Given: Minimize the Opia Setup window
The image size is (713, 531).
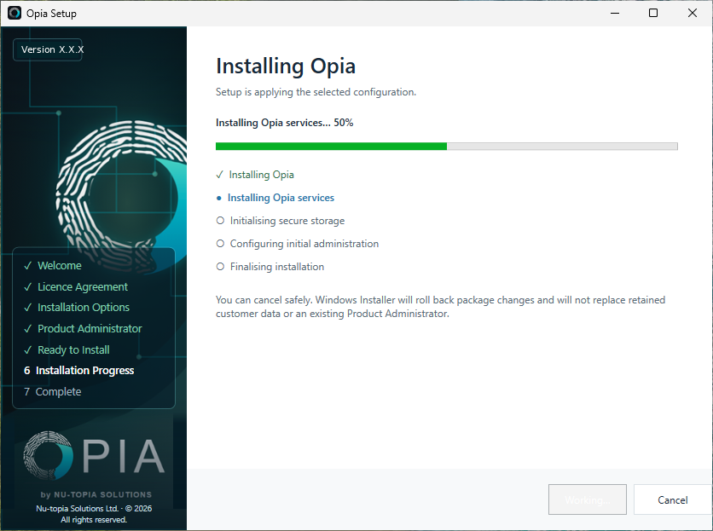Looking at the screenshot, I should [615, 13].
